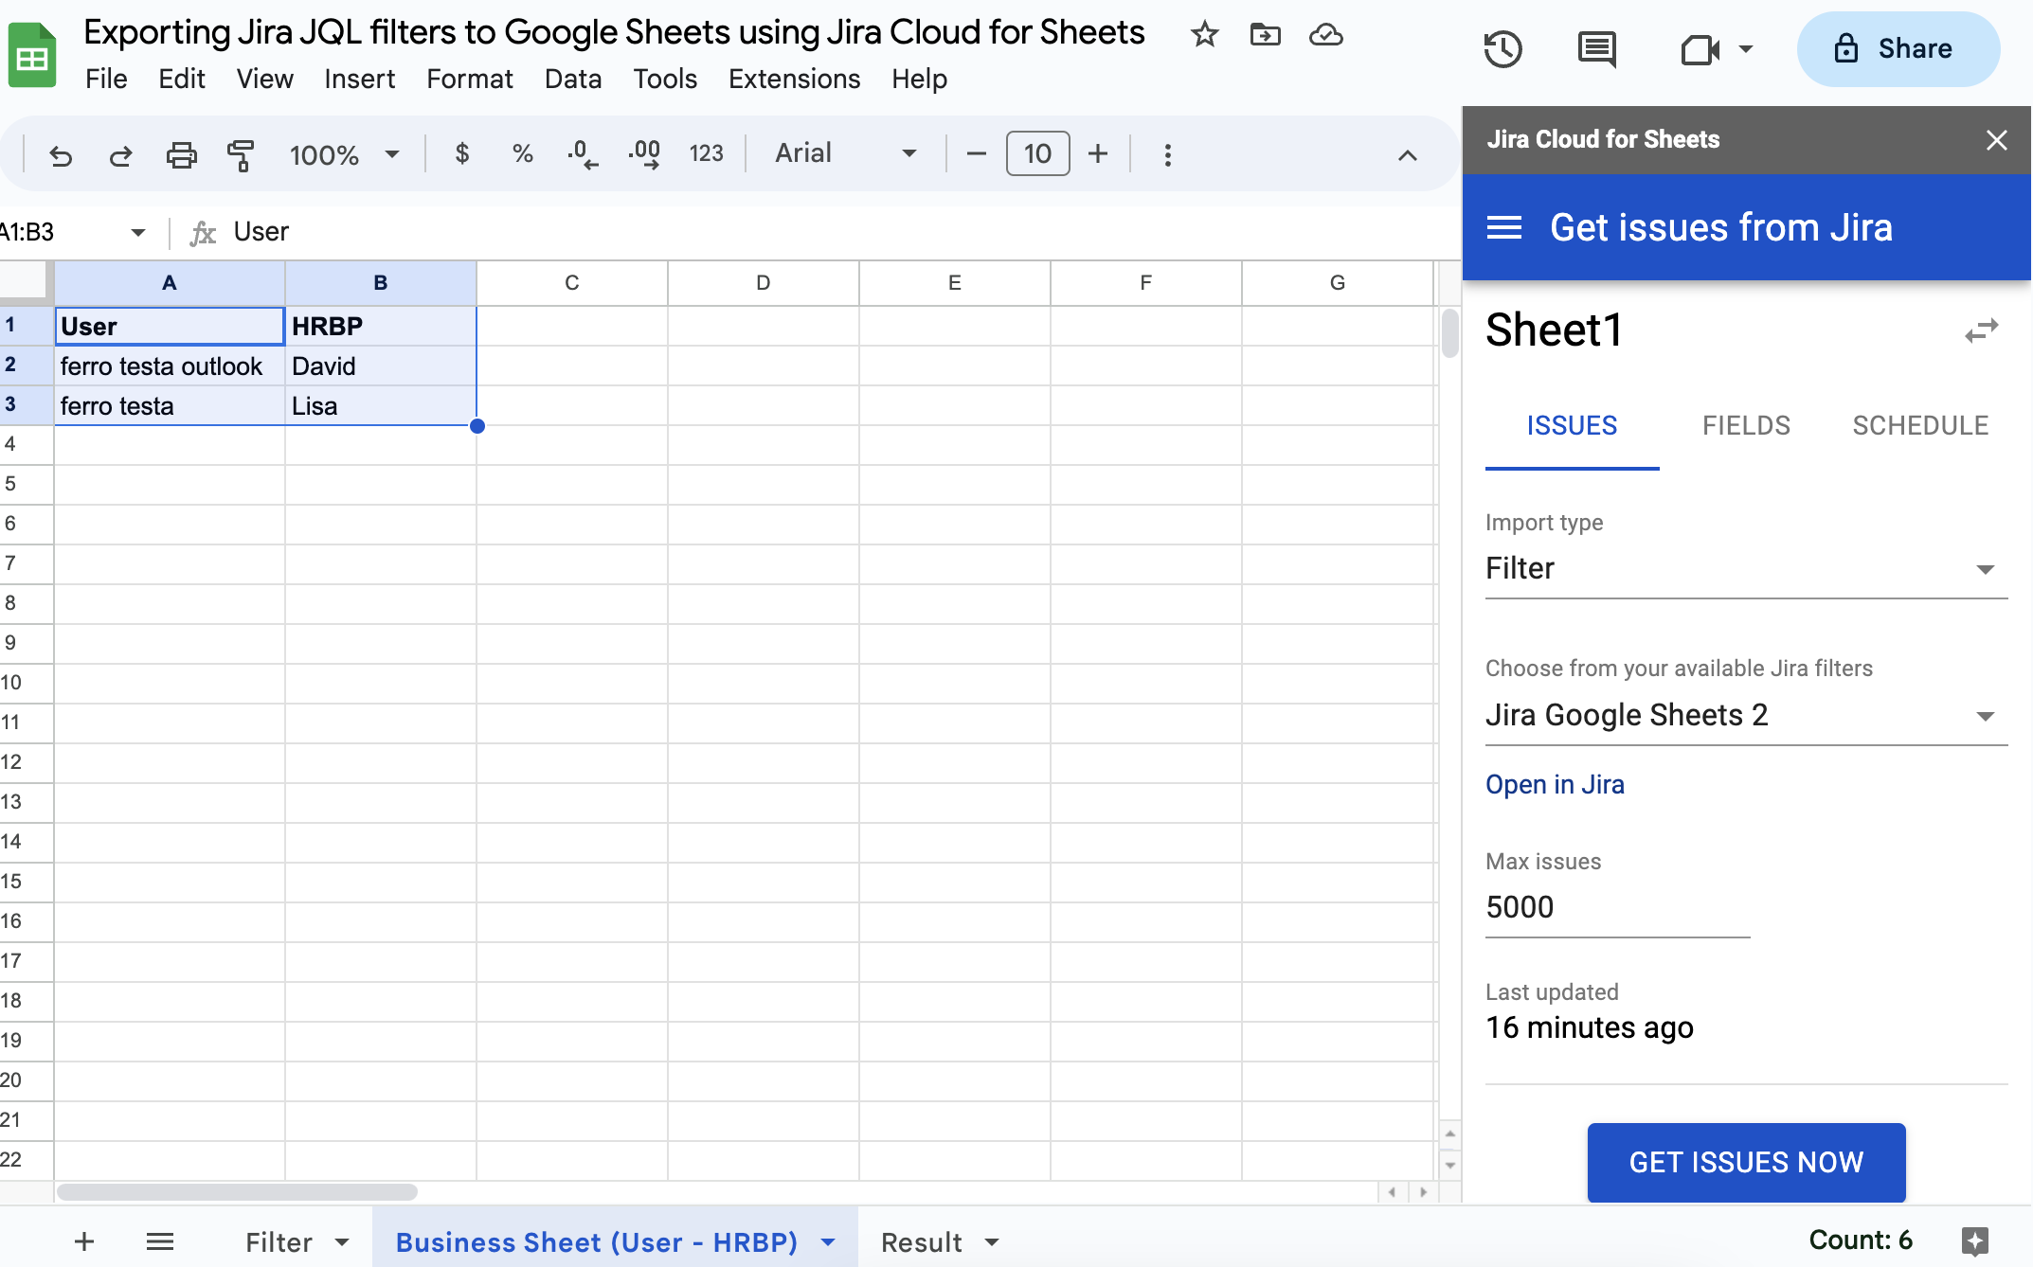Click the Move to folder icon

tap(1265, 35)
